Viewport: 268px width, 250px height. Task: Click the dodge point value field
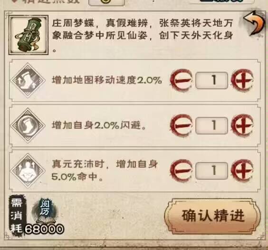tap(212, 125)
